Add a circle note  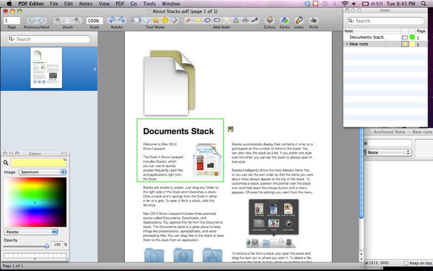207,20
